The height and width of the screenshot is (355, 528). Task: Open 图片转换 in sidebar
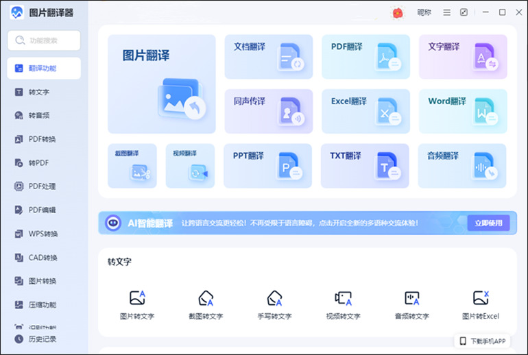(44, 281)
